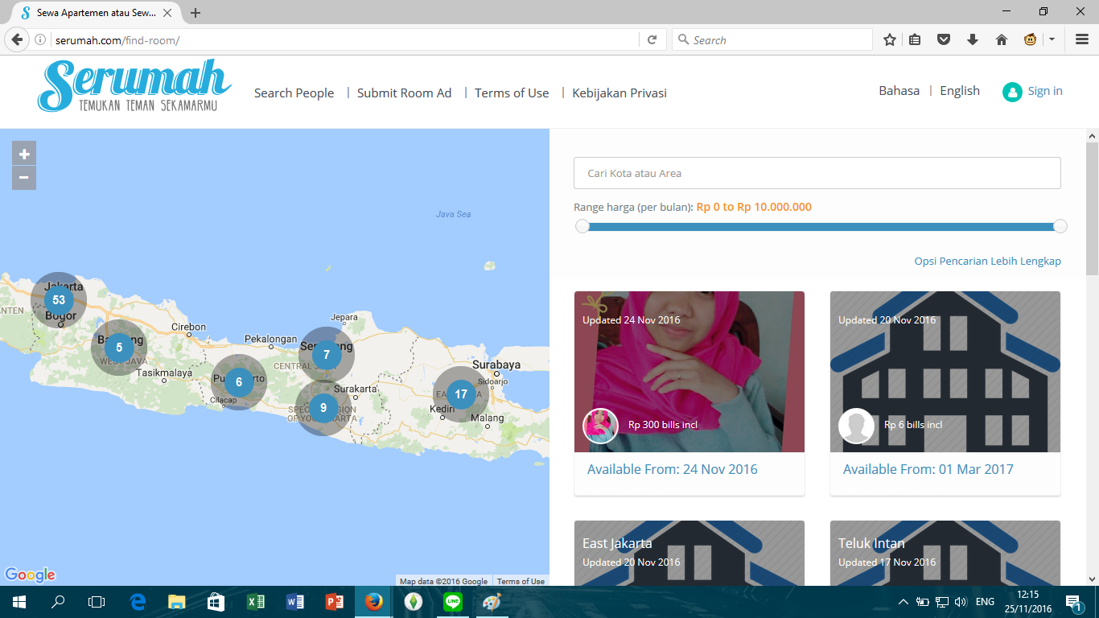Viewport: 1099px width, 618px height.
Task: Click the blue price range slider track
Action: coord(821,226)
